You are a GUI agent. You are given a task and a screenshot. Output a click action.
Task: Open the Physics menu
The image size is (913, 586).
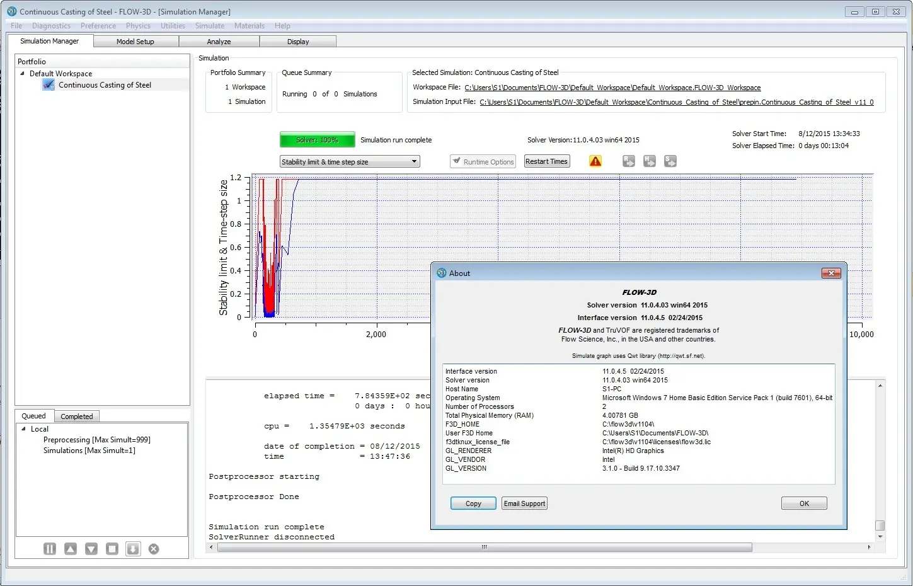coord(138,26)
